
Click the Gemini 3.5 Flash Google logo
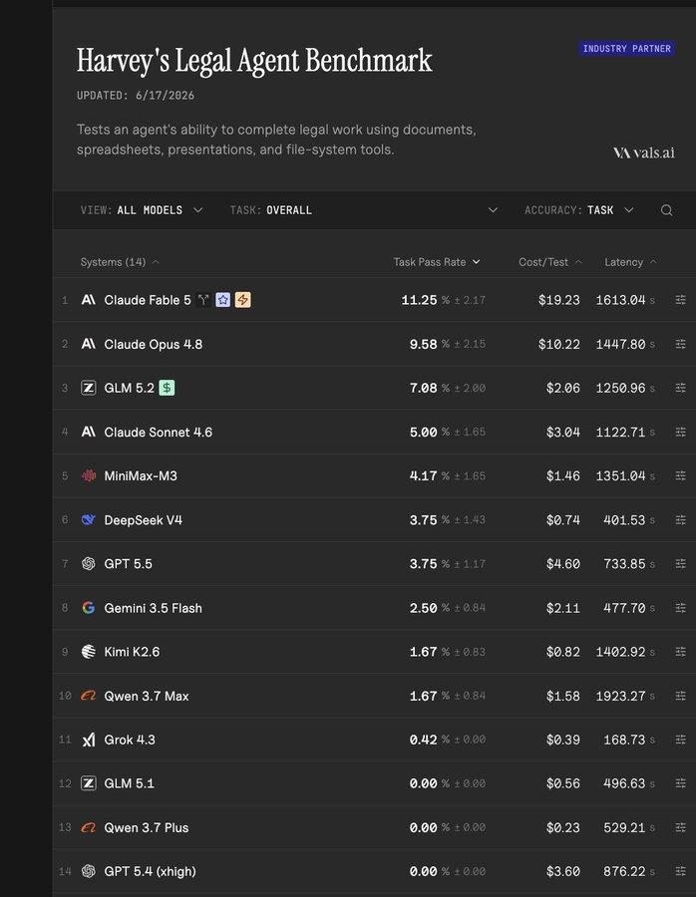pyautogui.click(x=88, y=608)
